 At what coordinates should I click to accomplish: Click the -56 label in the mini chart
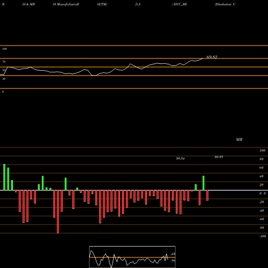coord(173,260)
